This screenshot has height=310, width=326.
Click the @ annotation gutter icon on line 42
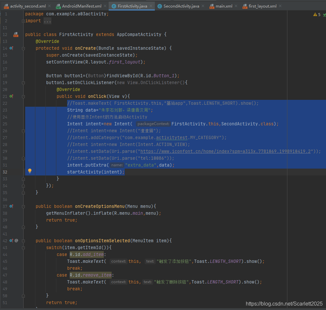tap(16, 241)
